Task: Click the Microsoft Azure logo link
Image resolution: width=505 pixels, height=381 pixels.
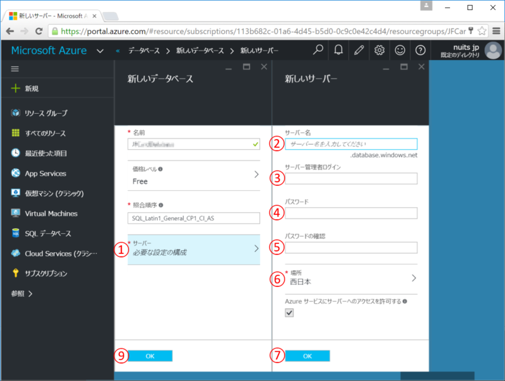Action: pyautogui.click(x=49, y=51)
